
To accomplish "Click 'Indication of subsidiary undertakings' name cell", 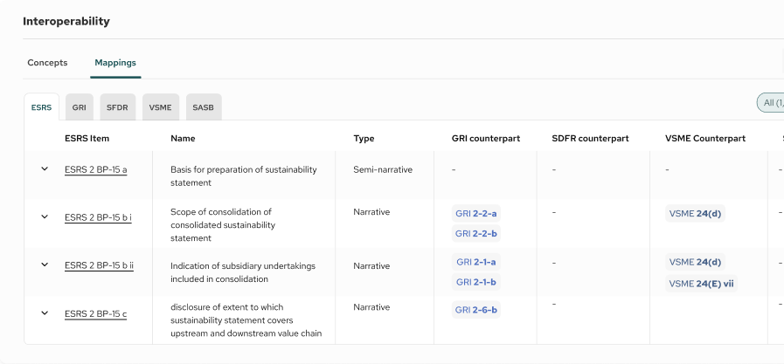I will [x=243, y=272].
